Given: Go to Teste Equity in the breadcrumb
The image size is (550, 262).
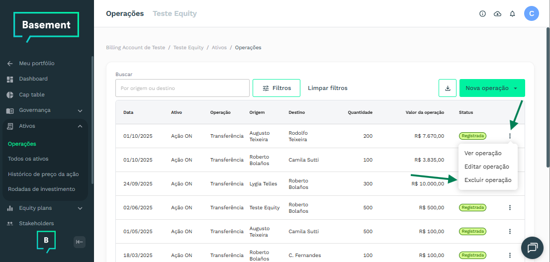Looking at the screenshot, I should (x=188, y=48).
